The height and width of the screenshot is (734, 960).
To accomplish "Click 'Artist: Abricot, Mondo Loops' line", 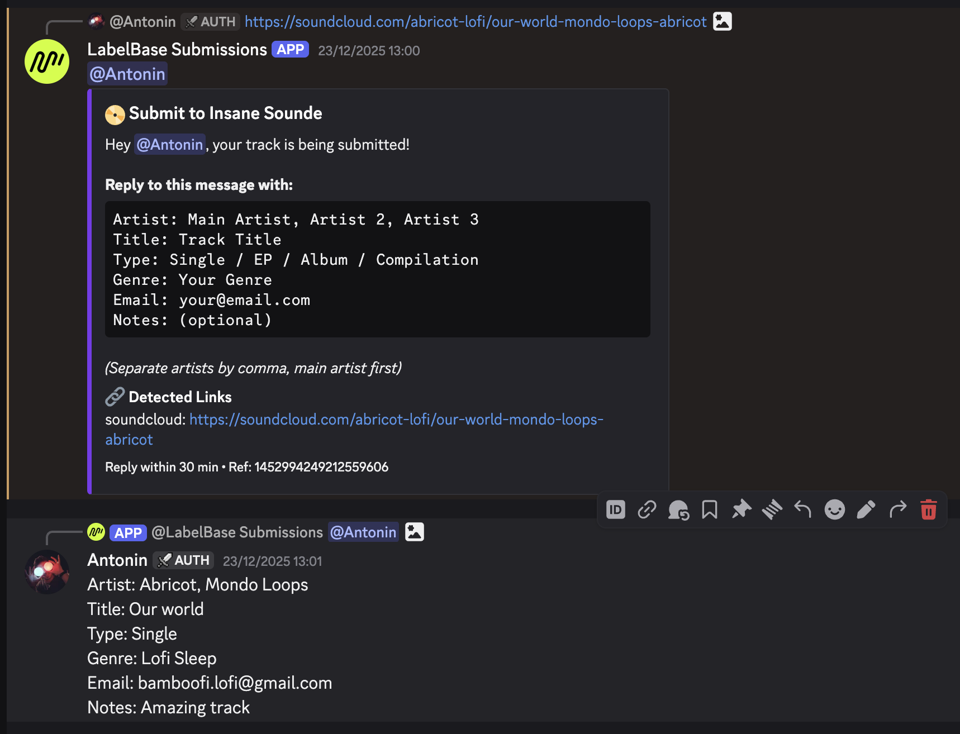I will 198,584.
